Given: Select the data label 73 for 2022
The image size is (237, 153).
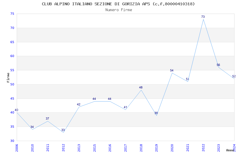Looking at the screenshot, I should click(x=203, y=17).
